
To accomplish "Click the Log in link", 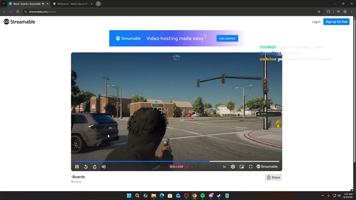I will pos(316,22).
